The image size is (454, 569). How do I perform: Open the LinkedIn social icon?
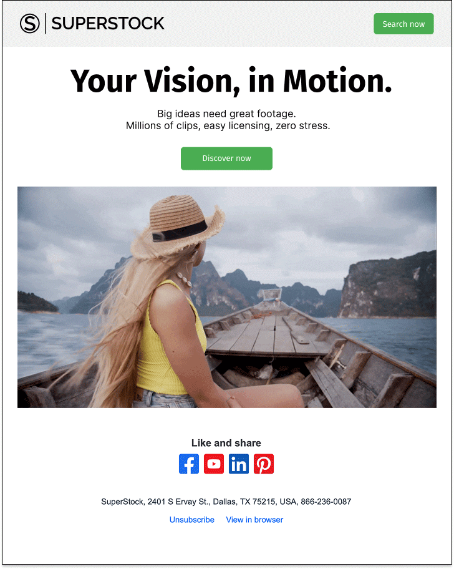tap(239, 464)
